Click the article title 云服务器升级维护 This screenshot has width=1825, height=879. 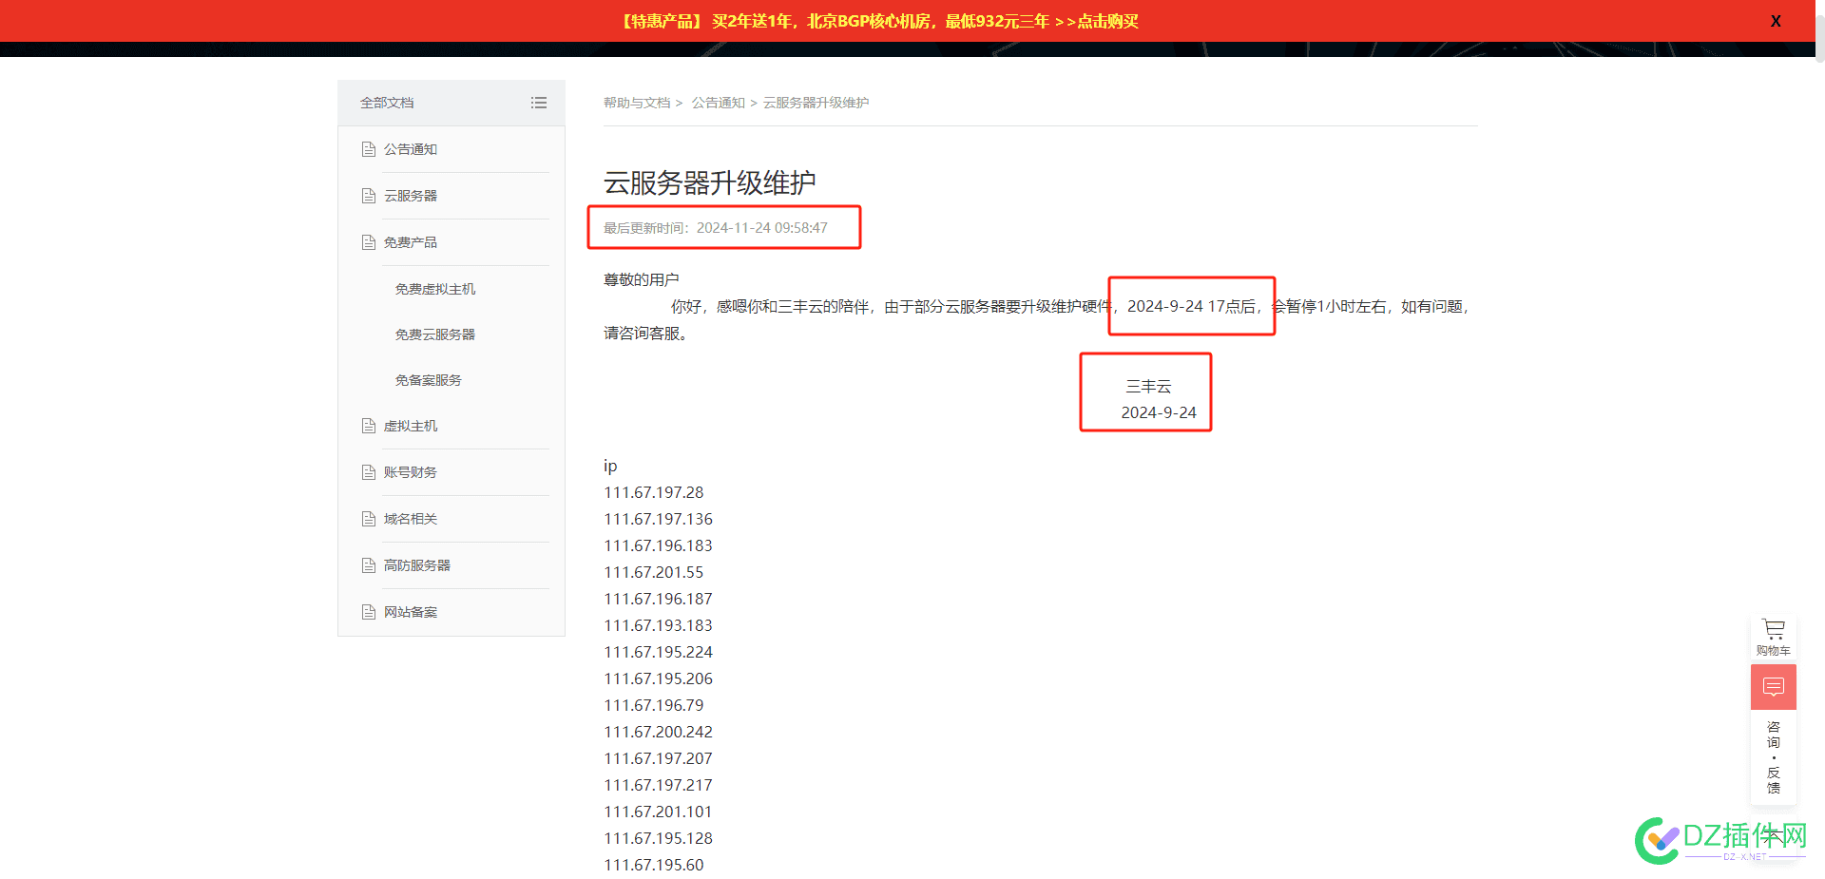[x=710, y=182]
